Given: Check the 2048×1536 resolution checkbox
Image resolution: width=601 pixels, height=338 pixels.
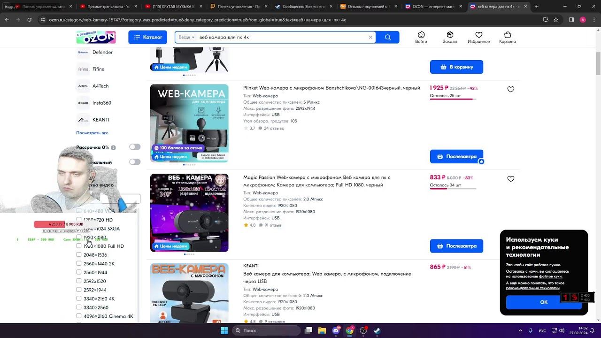Looking at the screenshot, I should pyautogui.click(x=79, y=255).
